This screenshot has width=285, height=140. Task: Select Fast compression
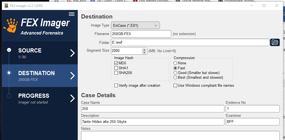coord(175,68)
